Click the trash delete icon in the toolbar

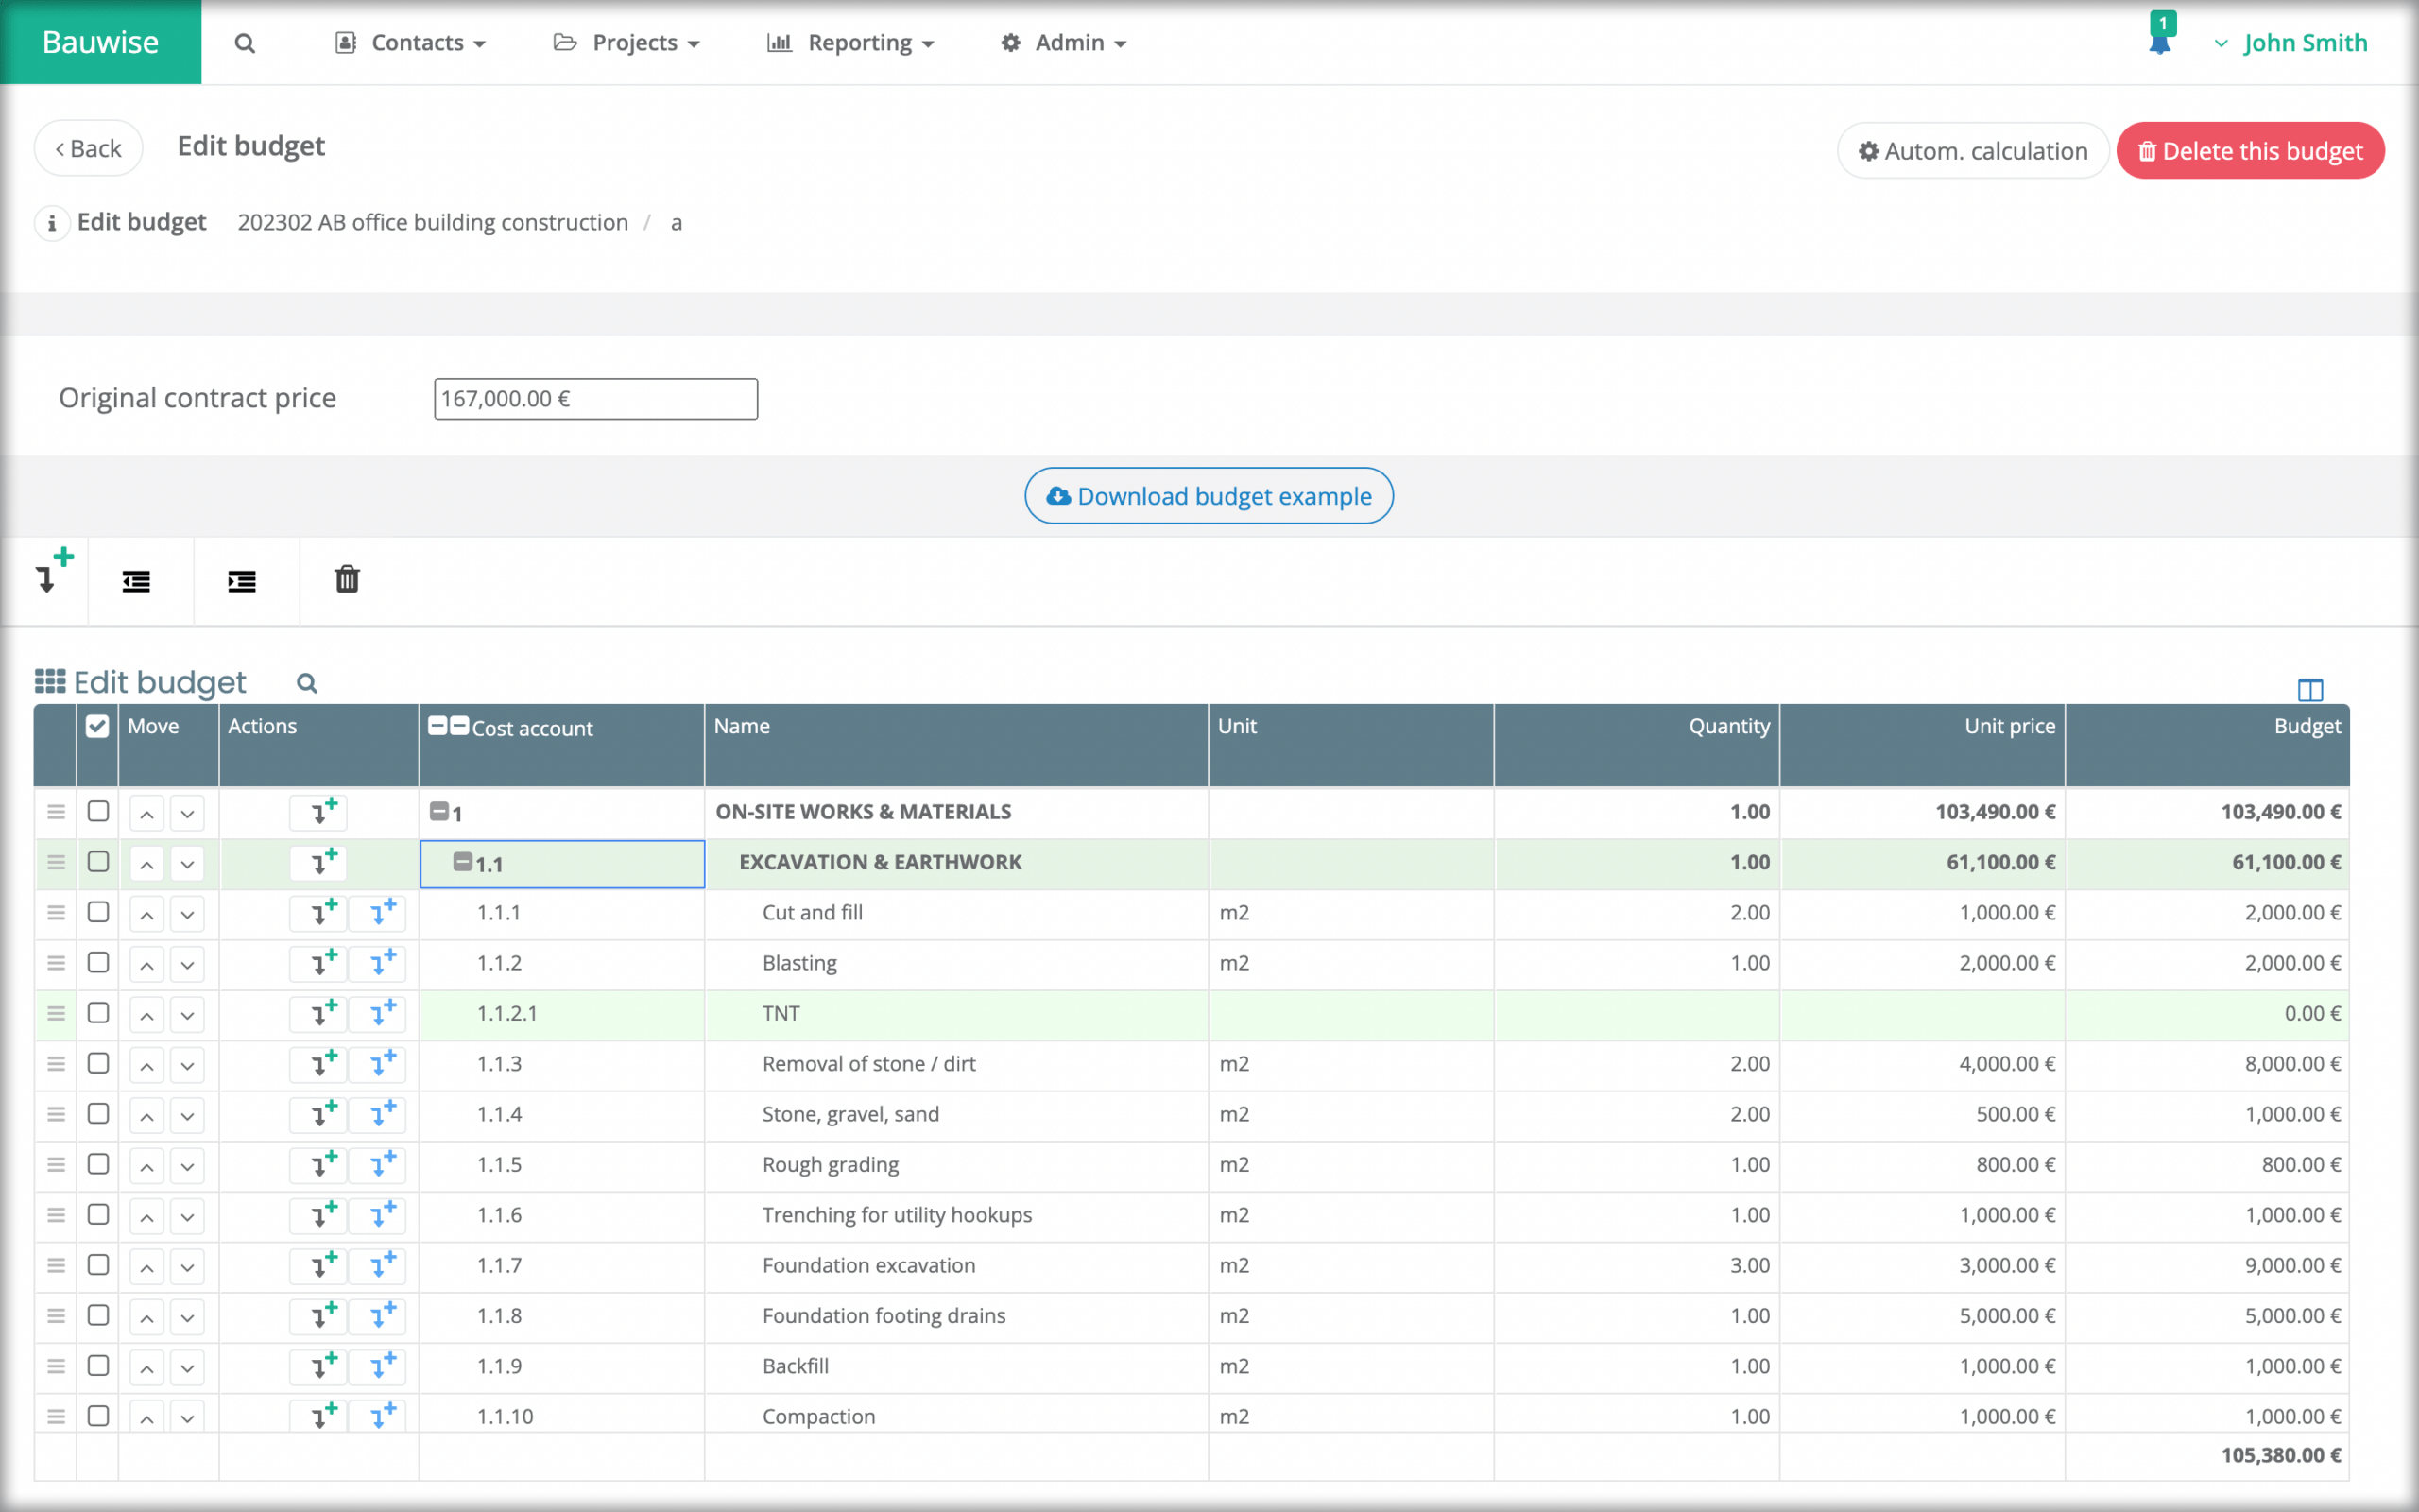pos(347,580)
